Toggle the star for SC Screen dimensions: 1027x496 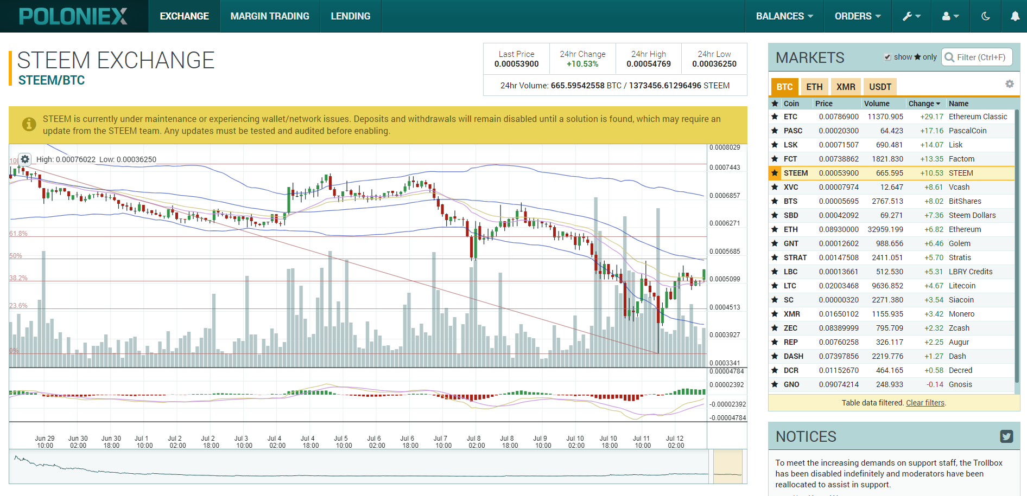(775, 300)
